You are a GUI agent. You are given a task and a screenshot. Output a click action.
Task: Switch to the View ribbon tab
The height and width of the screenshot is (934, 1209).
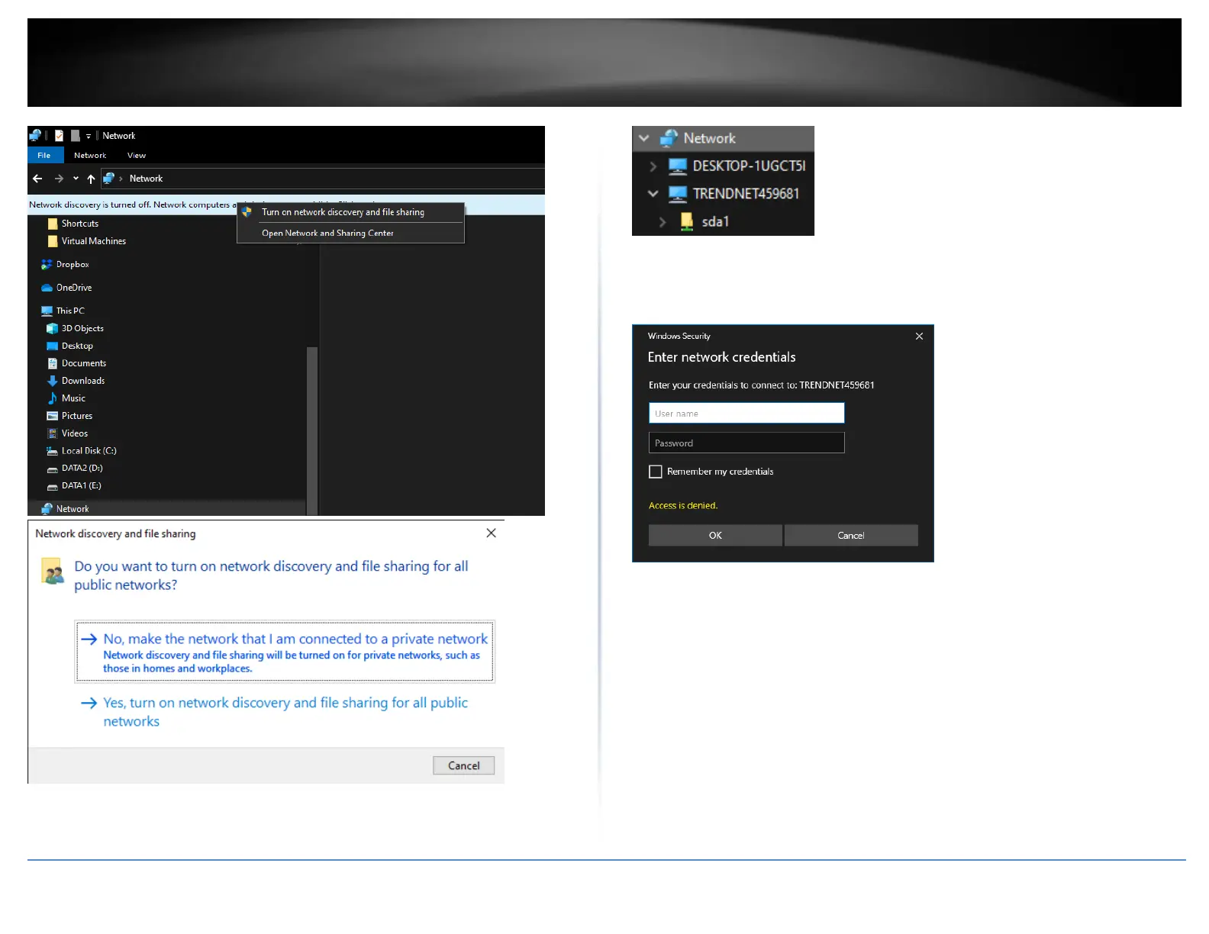pos(137,156)
